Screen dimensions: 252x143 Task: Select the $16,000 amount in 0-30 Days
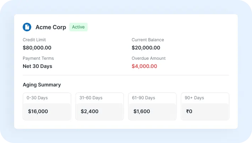point(38,111)
